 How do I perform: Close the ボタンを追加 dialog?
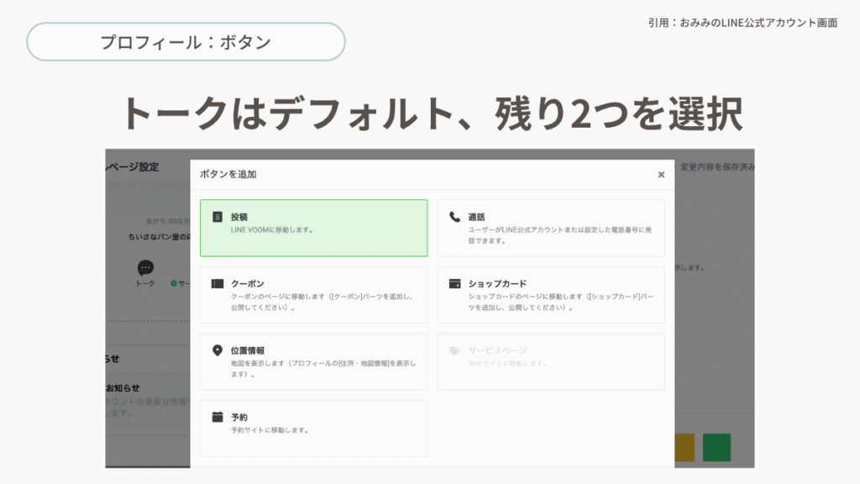coord(661,175)
